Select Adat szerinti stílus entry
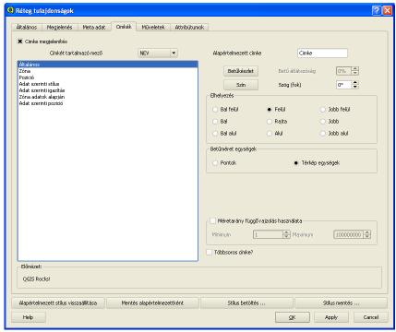 tap(108, 84)
